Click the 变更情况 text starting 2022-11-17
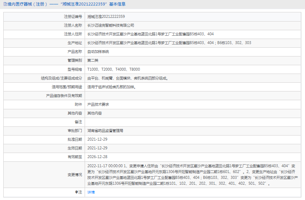Screen dimensions: 305x200 point(193,175)
